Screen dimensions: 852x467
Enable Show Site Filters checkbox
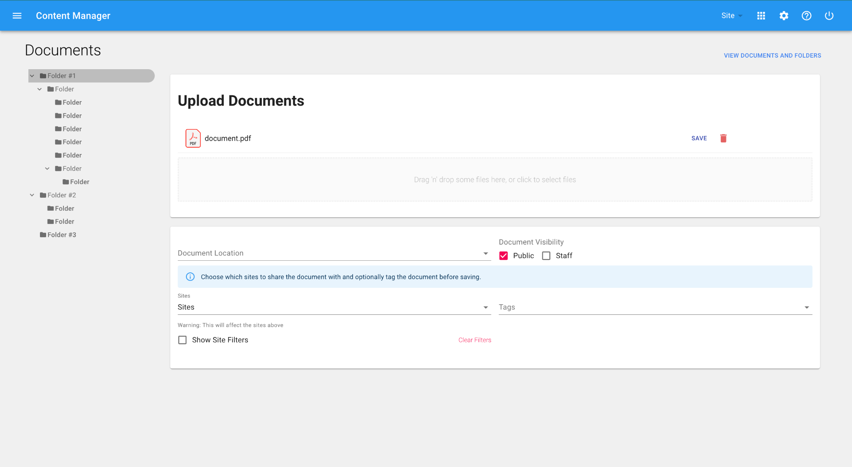click(182, 340)
